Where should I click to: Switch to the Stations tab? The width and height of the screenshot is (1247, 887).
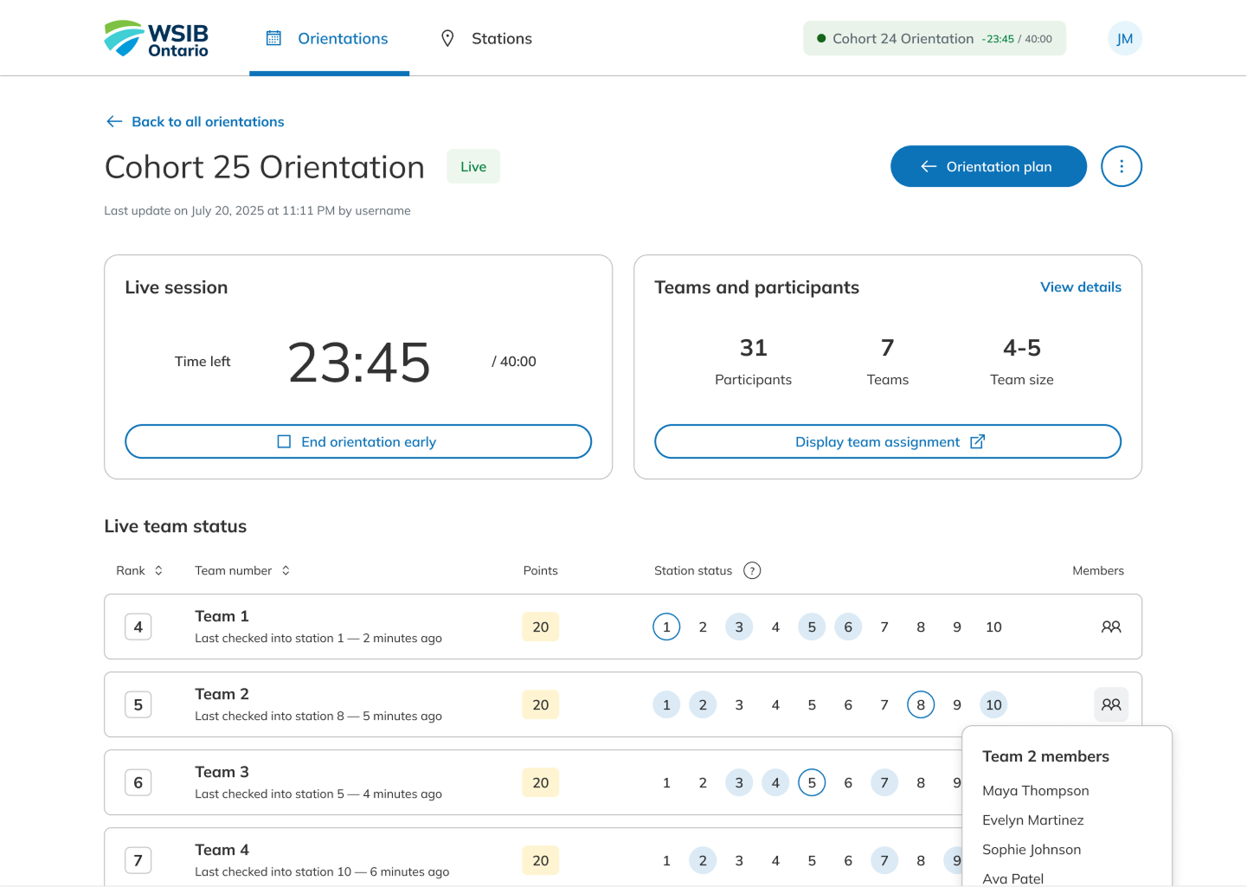click(486, 39)
